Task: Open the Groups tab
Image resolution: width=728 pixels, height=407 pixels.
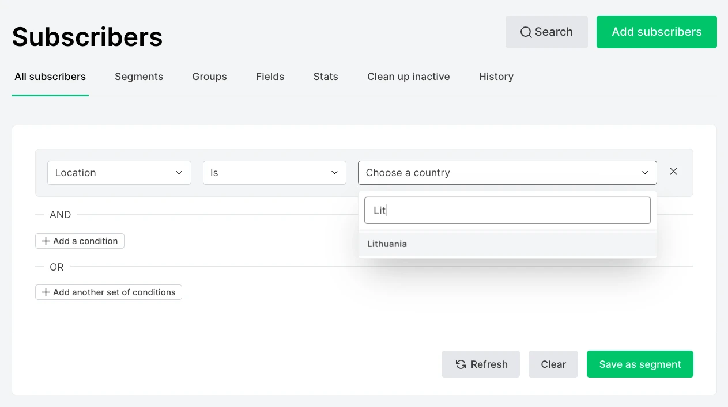Action: point(209,77)
